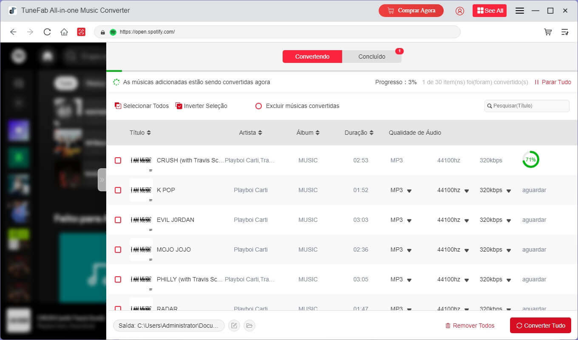This screenshot has width=578, height=340.
Task: Click Remover Todos
Action: pos(470,326)
